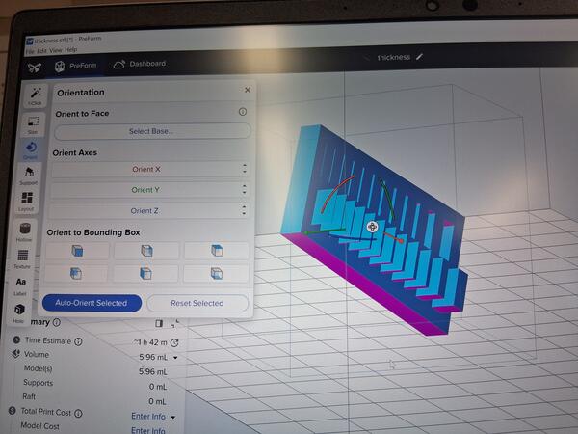Open the One-Click Print magic wand tool
Image resolution: width=578 pixels, height=434 pixels.
pos(36,95)
